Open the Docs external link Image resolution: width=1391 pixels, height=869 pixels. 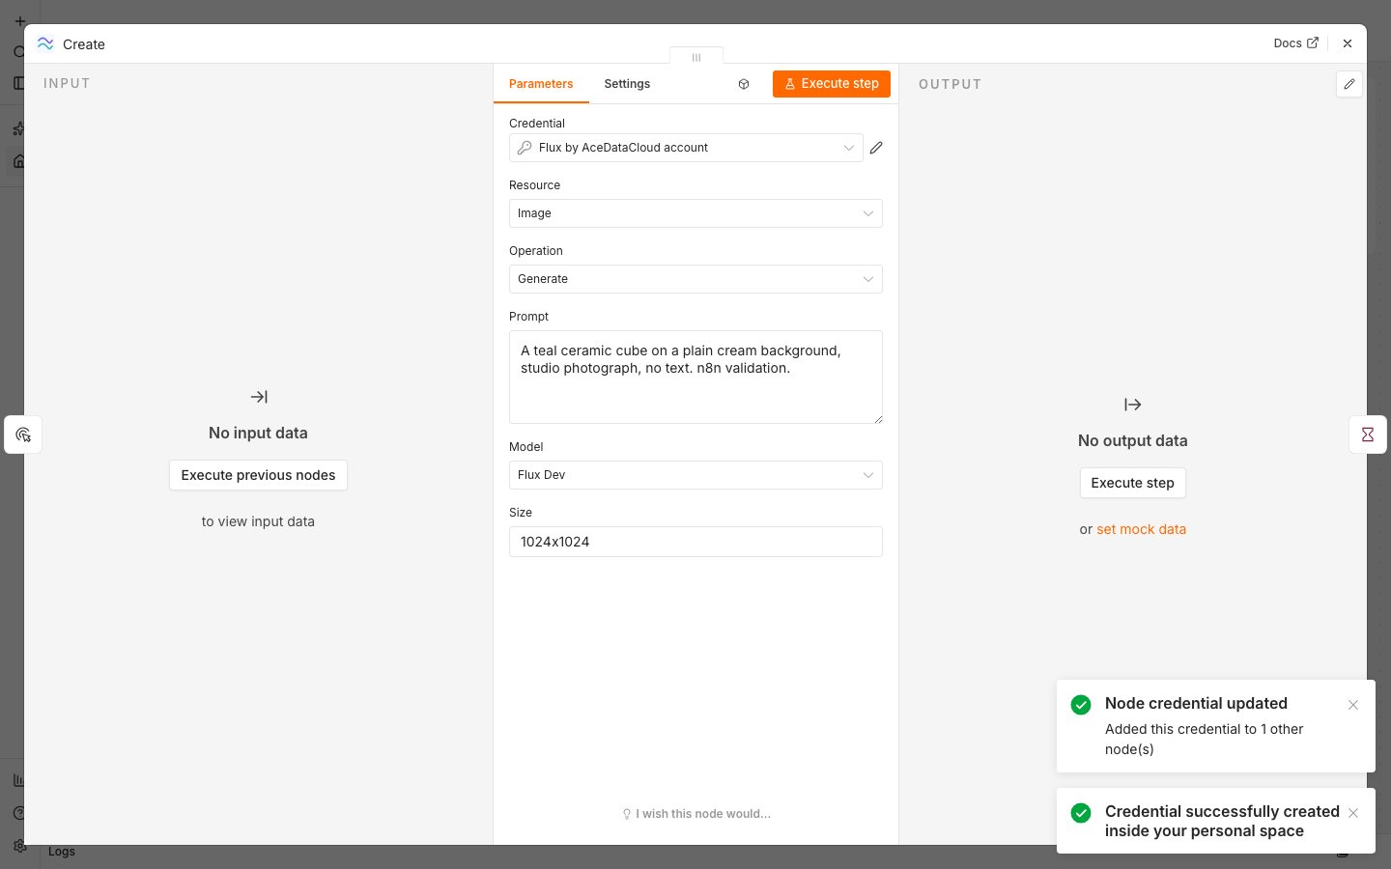[1295, 43]
